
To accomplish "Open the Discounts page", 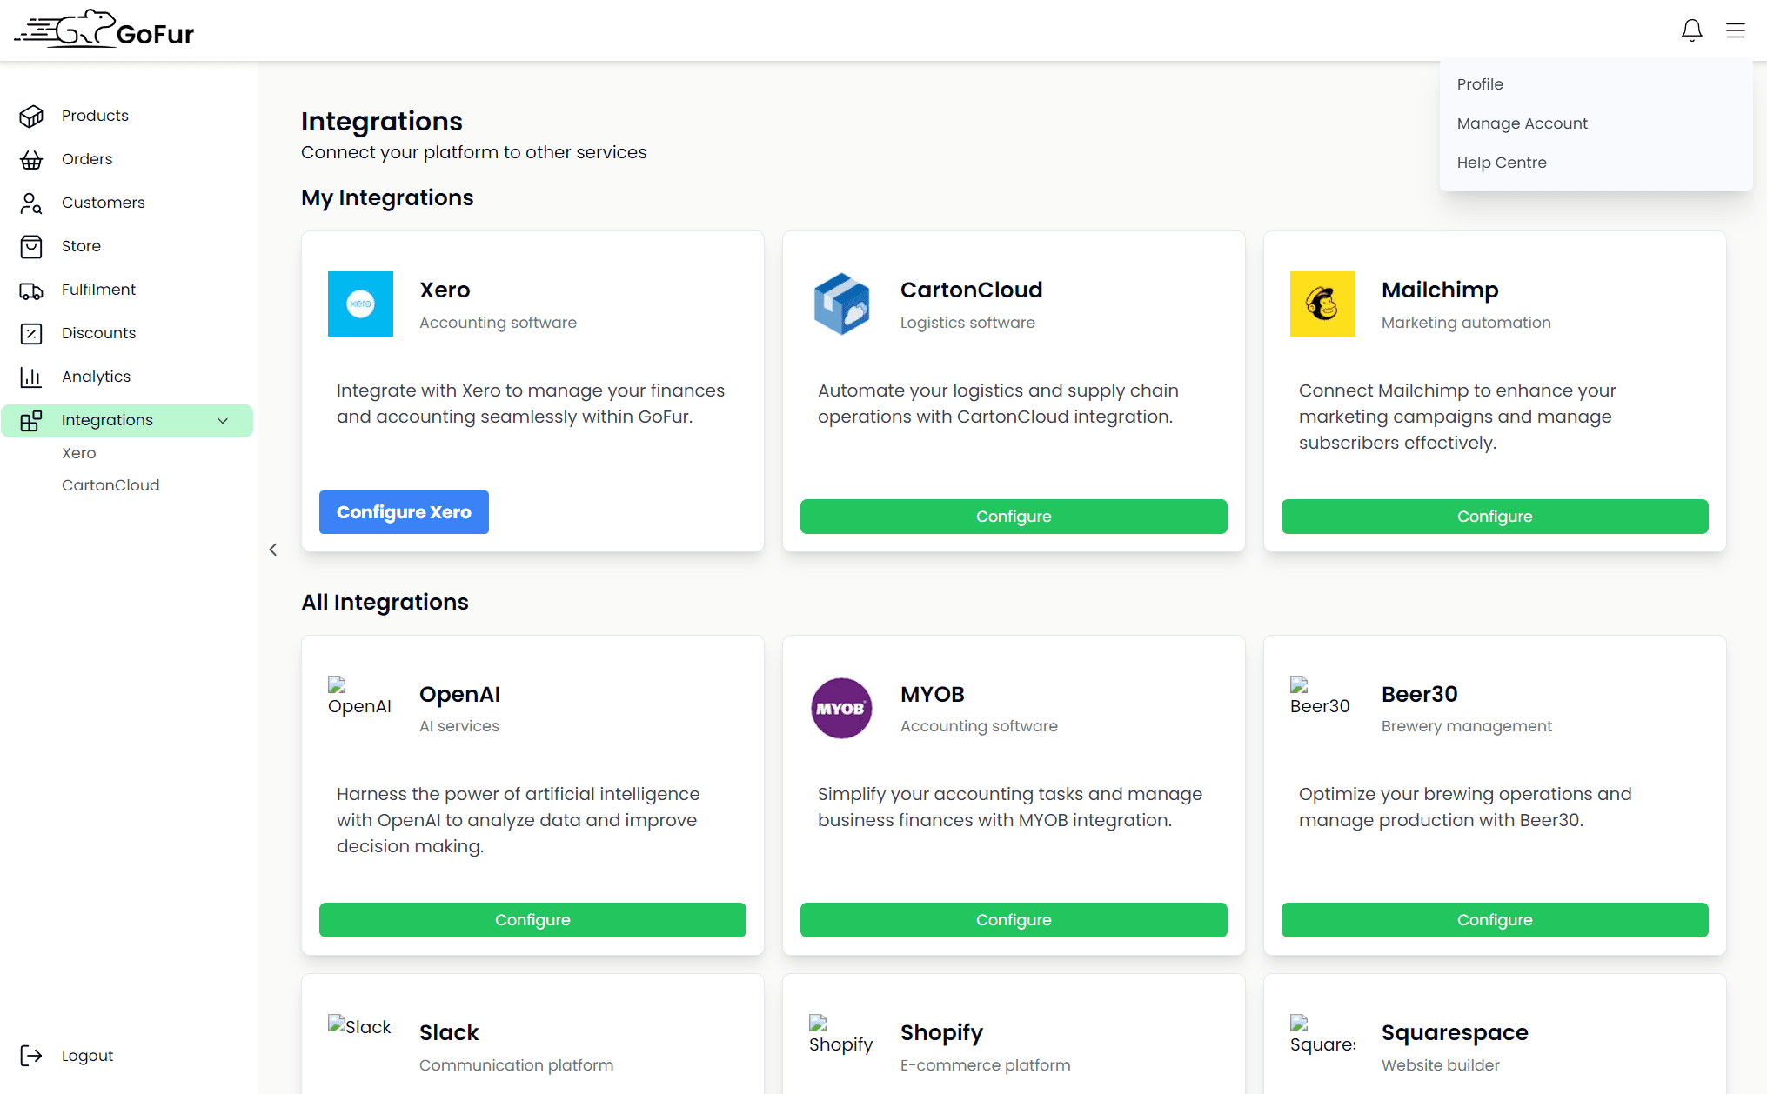I will tap(98, 333).
